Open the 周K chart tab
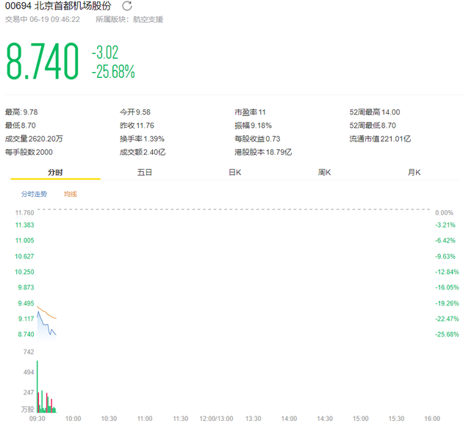463x423 pixels. pyautogui.click(x=325, y=173)
